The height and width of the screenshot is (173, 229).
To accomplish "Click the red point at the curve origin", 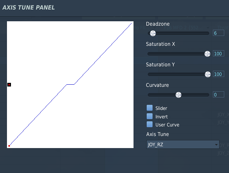I will (9, 146).
